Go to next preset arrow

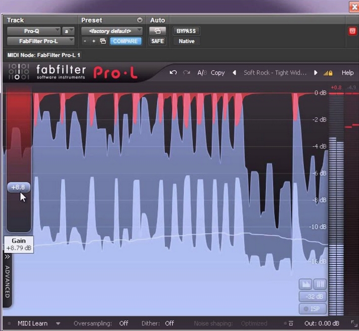(316, 73)
